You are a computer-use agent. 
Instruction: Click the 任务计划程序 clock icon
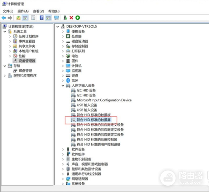[15, 36]
